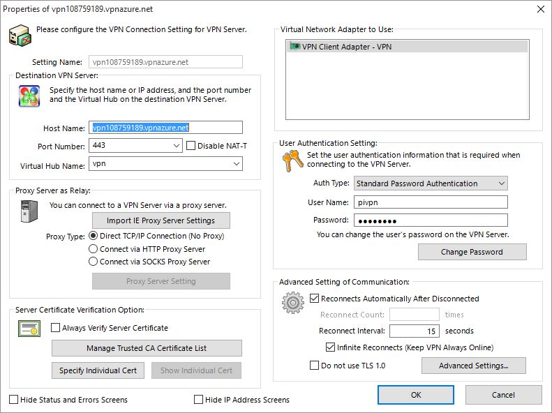
Task: Select Connect via HTTP Proxy Server
Action: 94,248
